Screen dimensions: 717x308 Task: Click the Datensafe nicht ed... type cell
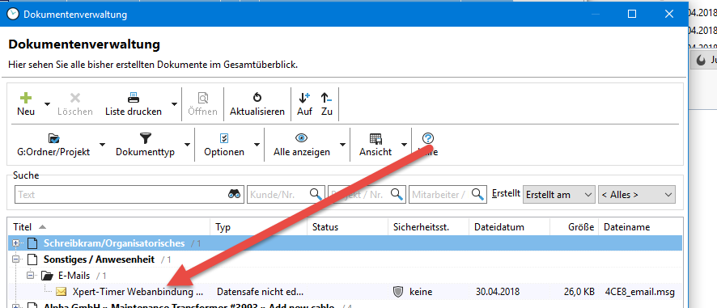coord(260,292)
